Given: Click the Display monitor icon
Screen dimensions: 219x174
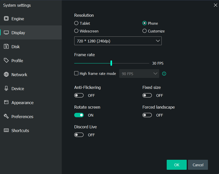Looking at the screenshot, I should 6,32.
